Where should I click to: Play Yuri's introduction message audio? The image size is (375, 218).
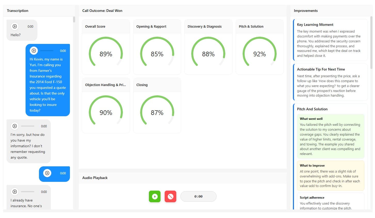pyautogui.click(x=34, y=51)
